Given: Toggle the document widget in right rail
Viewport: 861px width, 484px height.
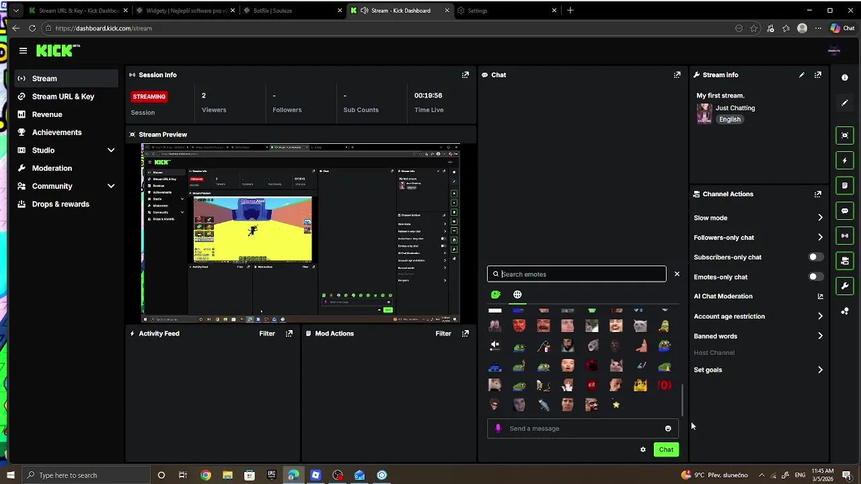Looking at the screenshot, I should (x=845, y=186).
